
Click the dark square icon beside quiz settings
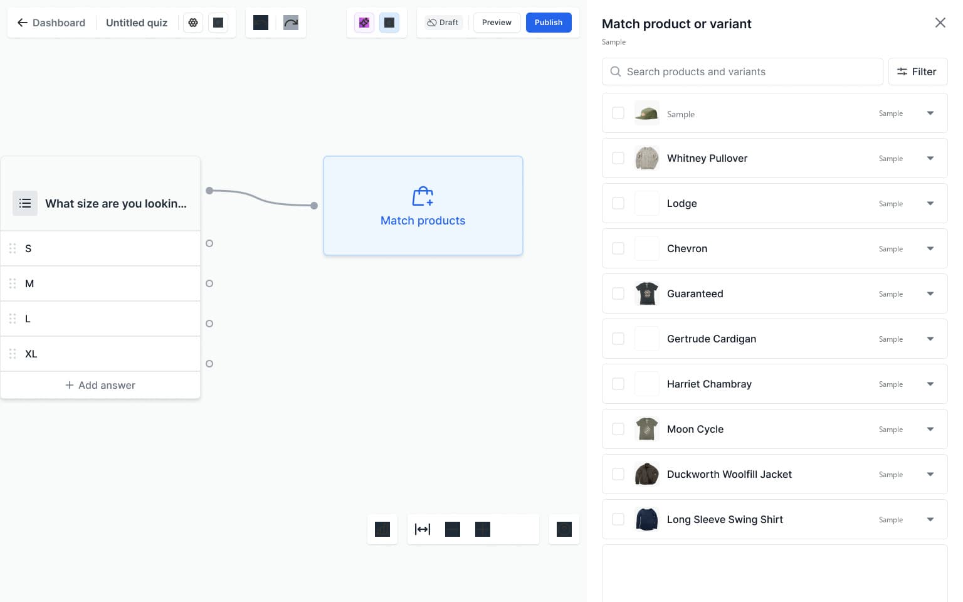tap(218, 23)
